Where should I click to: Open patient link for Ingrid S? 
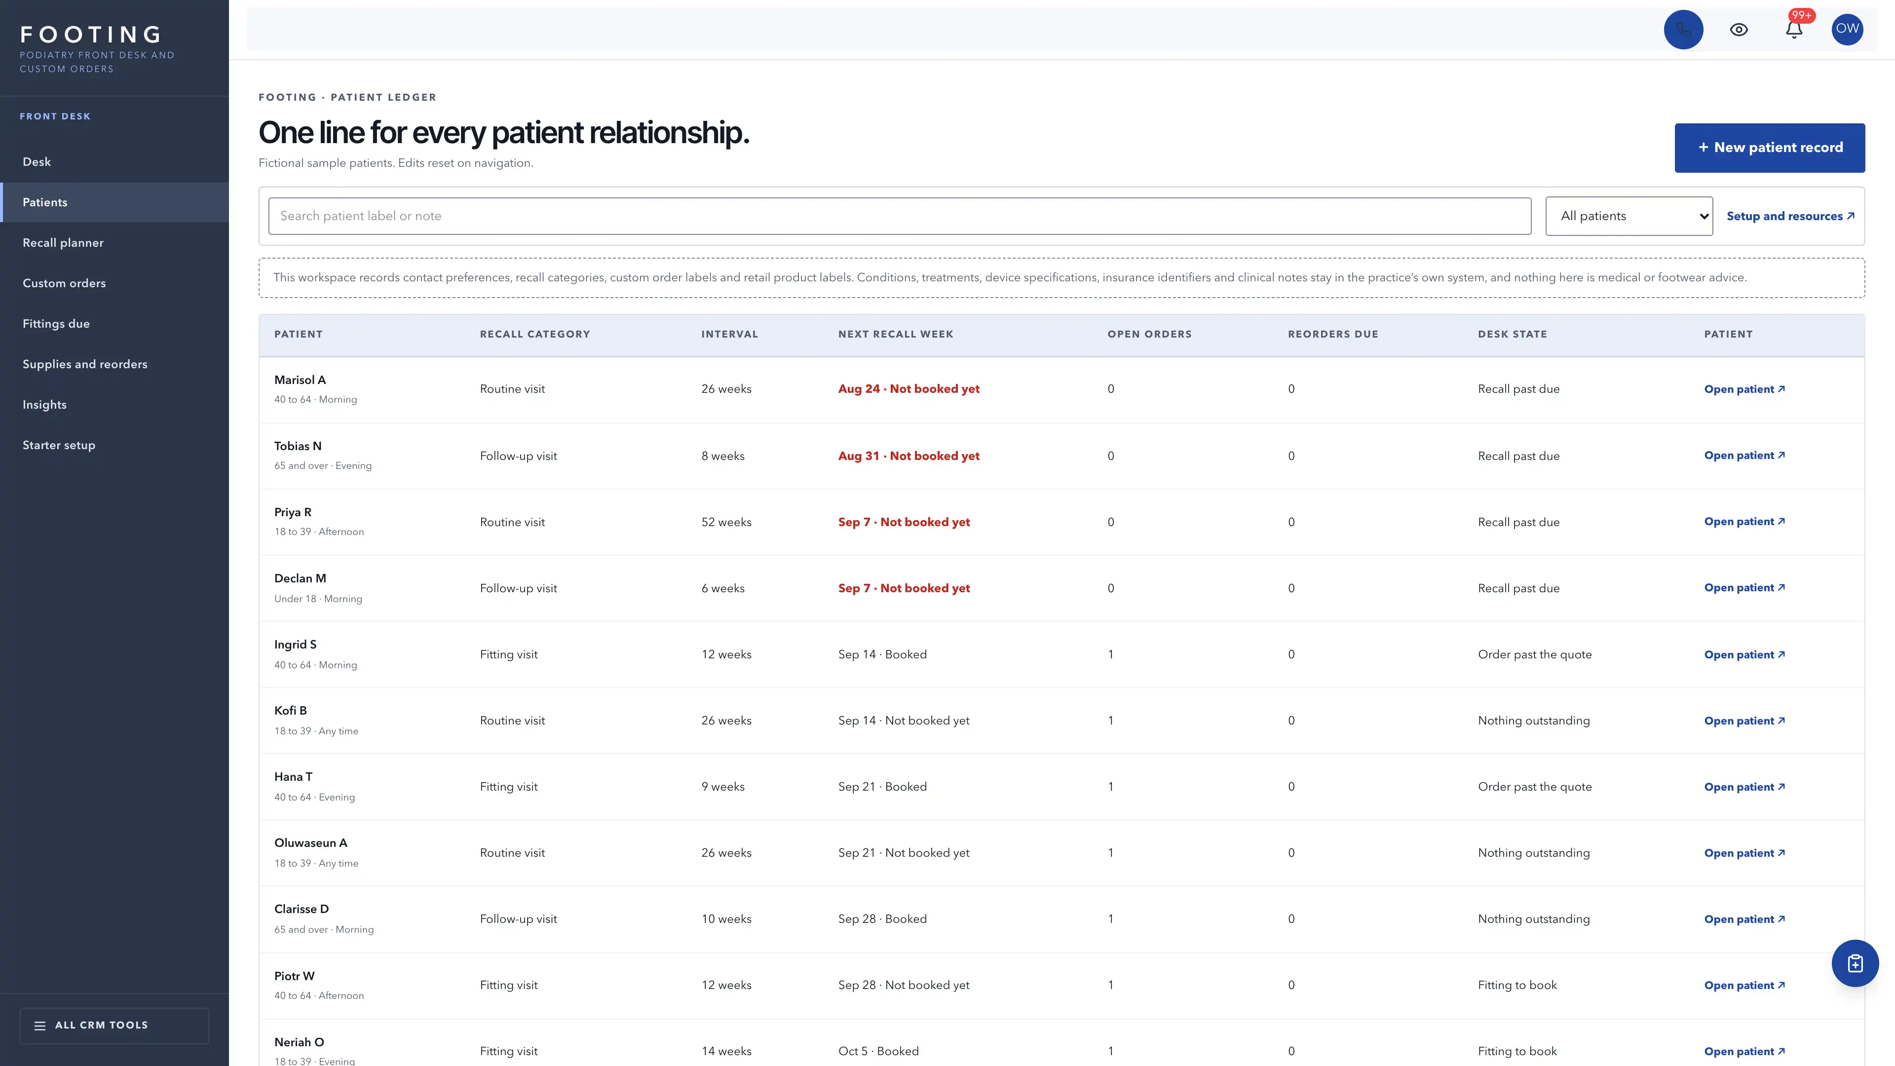click(x=1744, y=655)
